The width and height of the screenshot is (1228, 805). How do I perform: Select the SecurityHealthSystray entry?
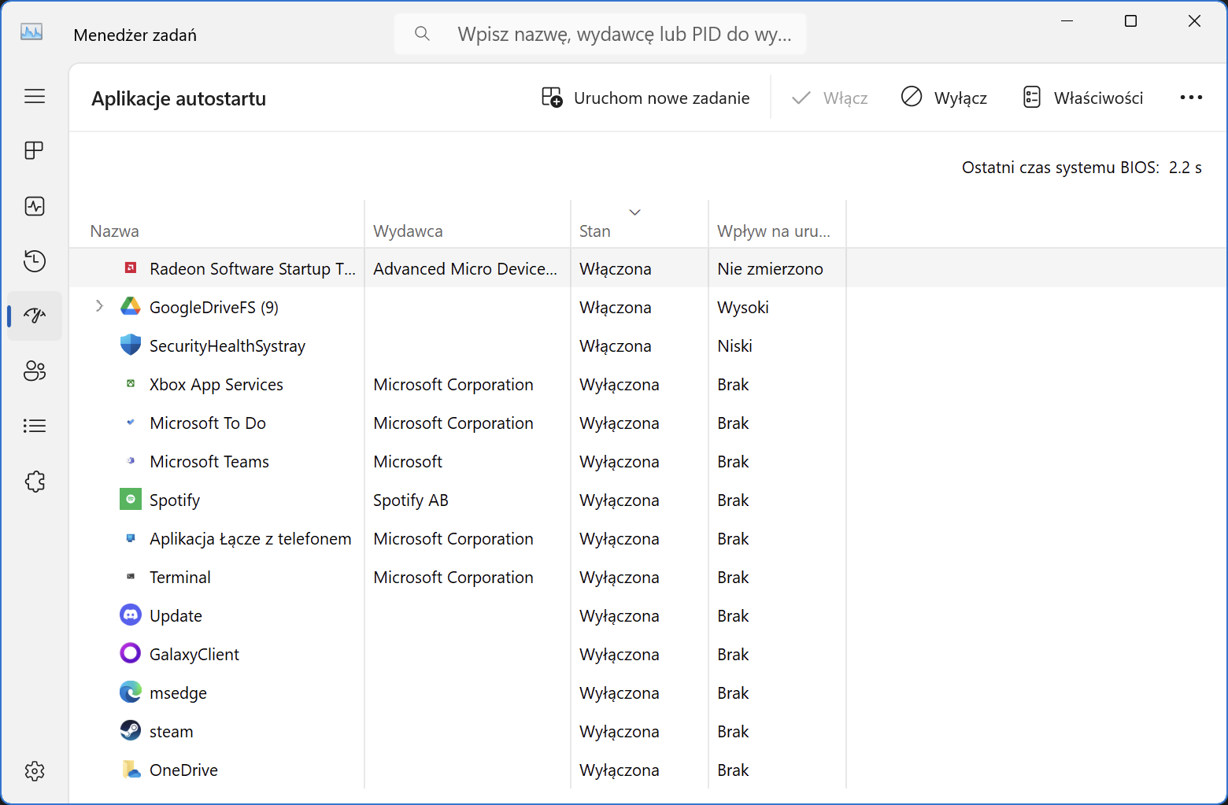[x=227, y=346]
